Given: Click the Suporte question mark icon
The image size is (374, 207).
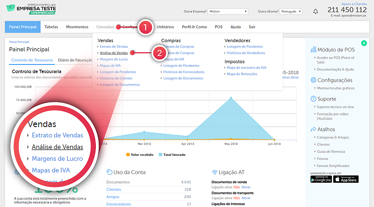Looking at the screenshot, I should 313,99.
